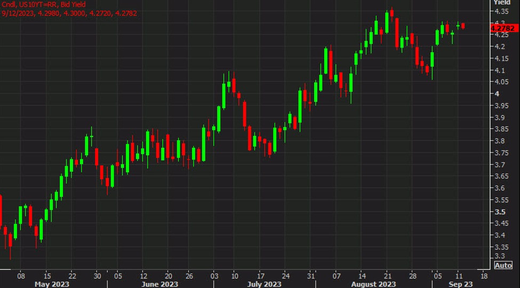520x288 pixels.
Task: Click the 4.1 level on yield axis
Action: pos(499,70)
